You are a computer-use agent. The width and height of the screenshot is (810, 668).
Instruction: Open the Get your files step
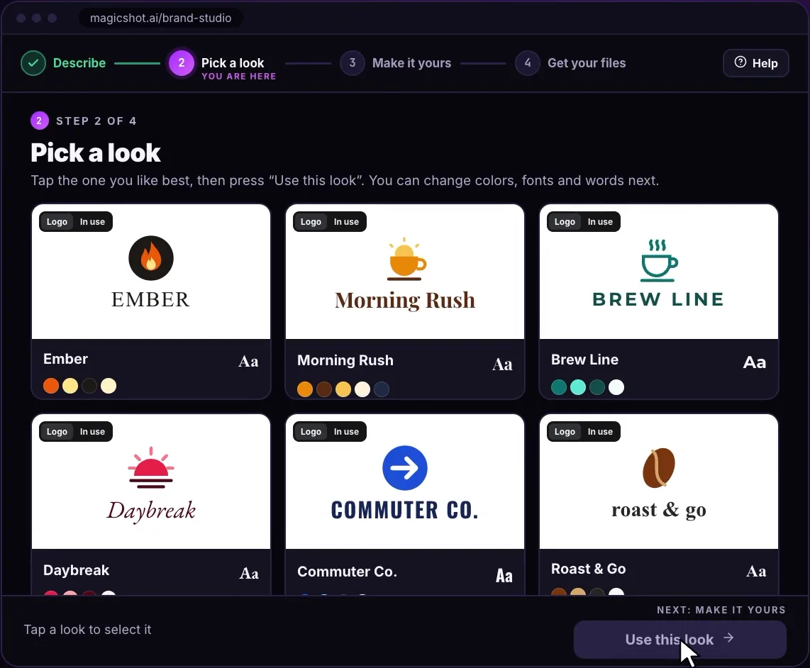pos(571,63)
